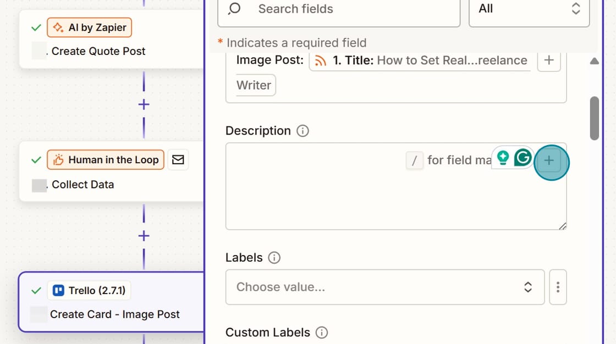This screenshot has width=616, height=344.
Task: Click the green checkmark on the Trello step
Action: pyautogui.click(x=36, y=290)
